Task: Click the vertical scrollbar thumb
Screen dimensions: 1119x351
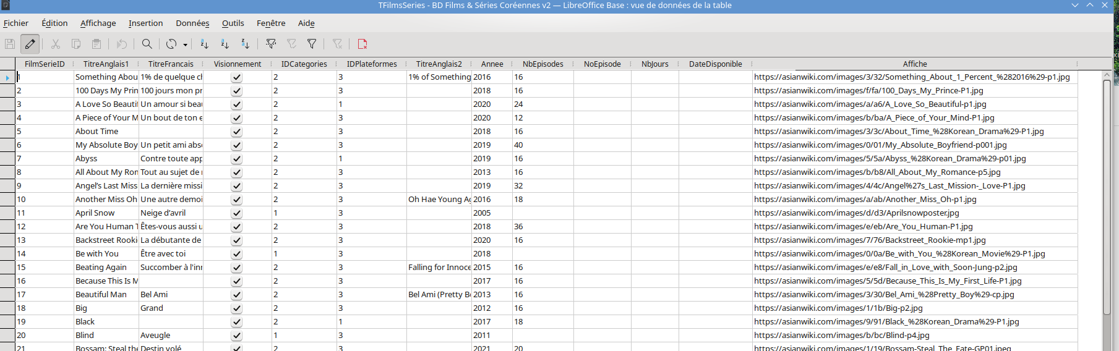Action: tap(1107, 210)
